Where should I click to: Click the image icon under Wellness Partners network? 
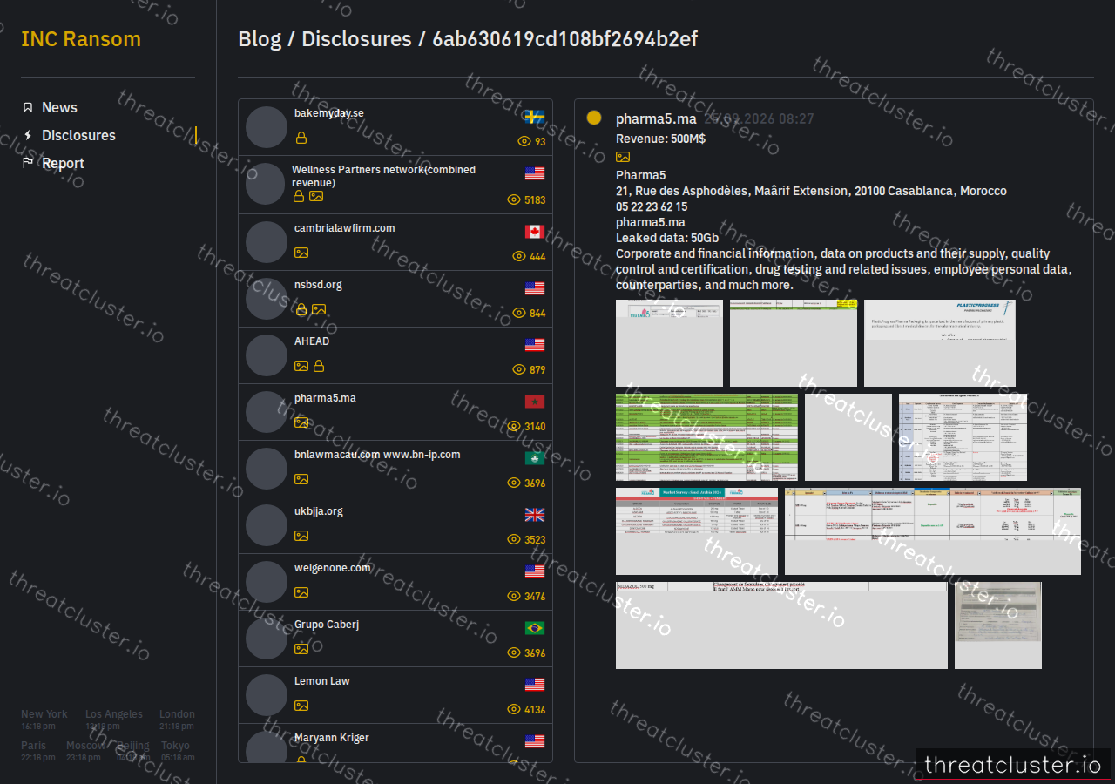tap(316, 196)
